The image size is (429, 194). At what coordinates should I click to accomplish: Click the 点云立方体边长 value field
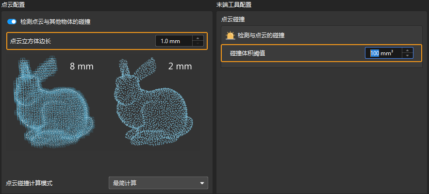[174, 41]
